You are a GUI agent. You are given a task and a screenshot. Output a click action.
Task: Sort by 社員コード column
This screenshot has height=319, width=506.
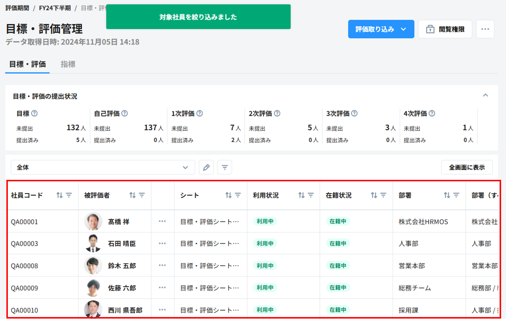[59, 195]
